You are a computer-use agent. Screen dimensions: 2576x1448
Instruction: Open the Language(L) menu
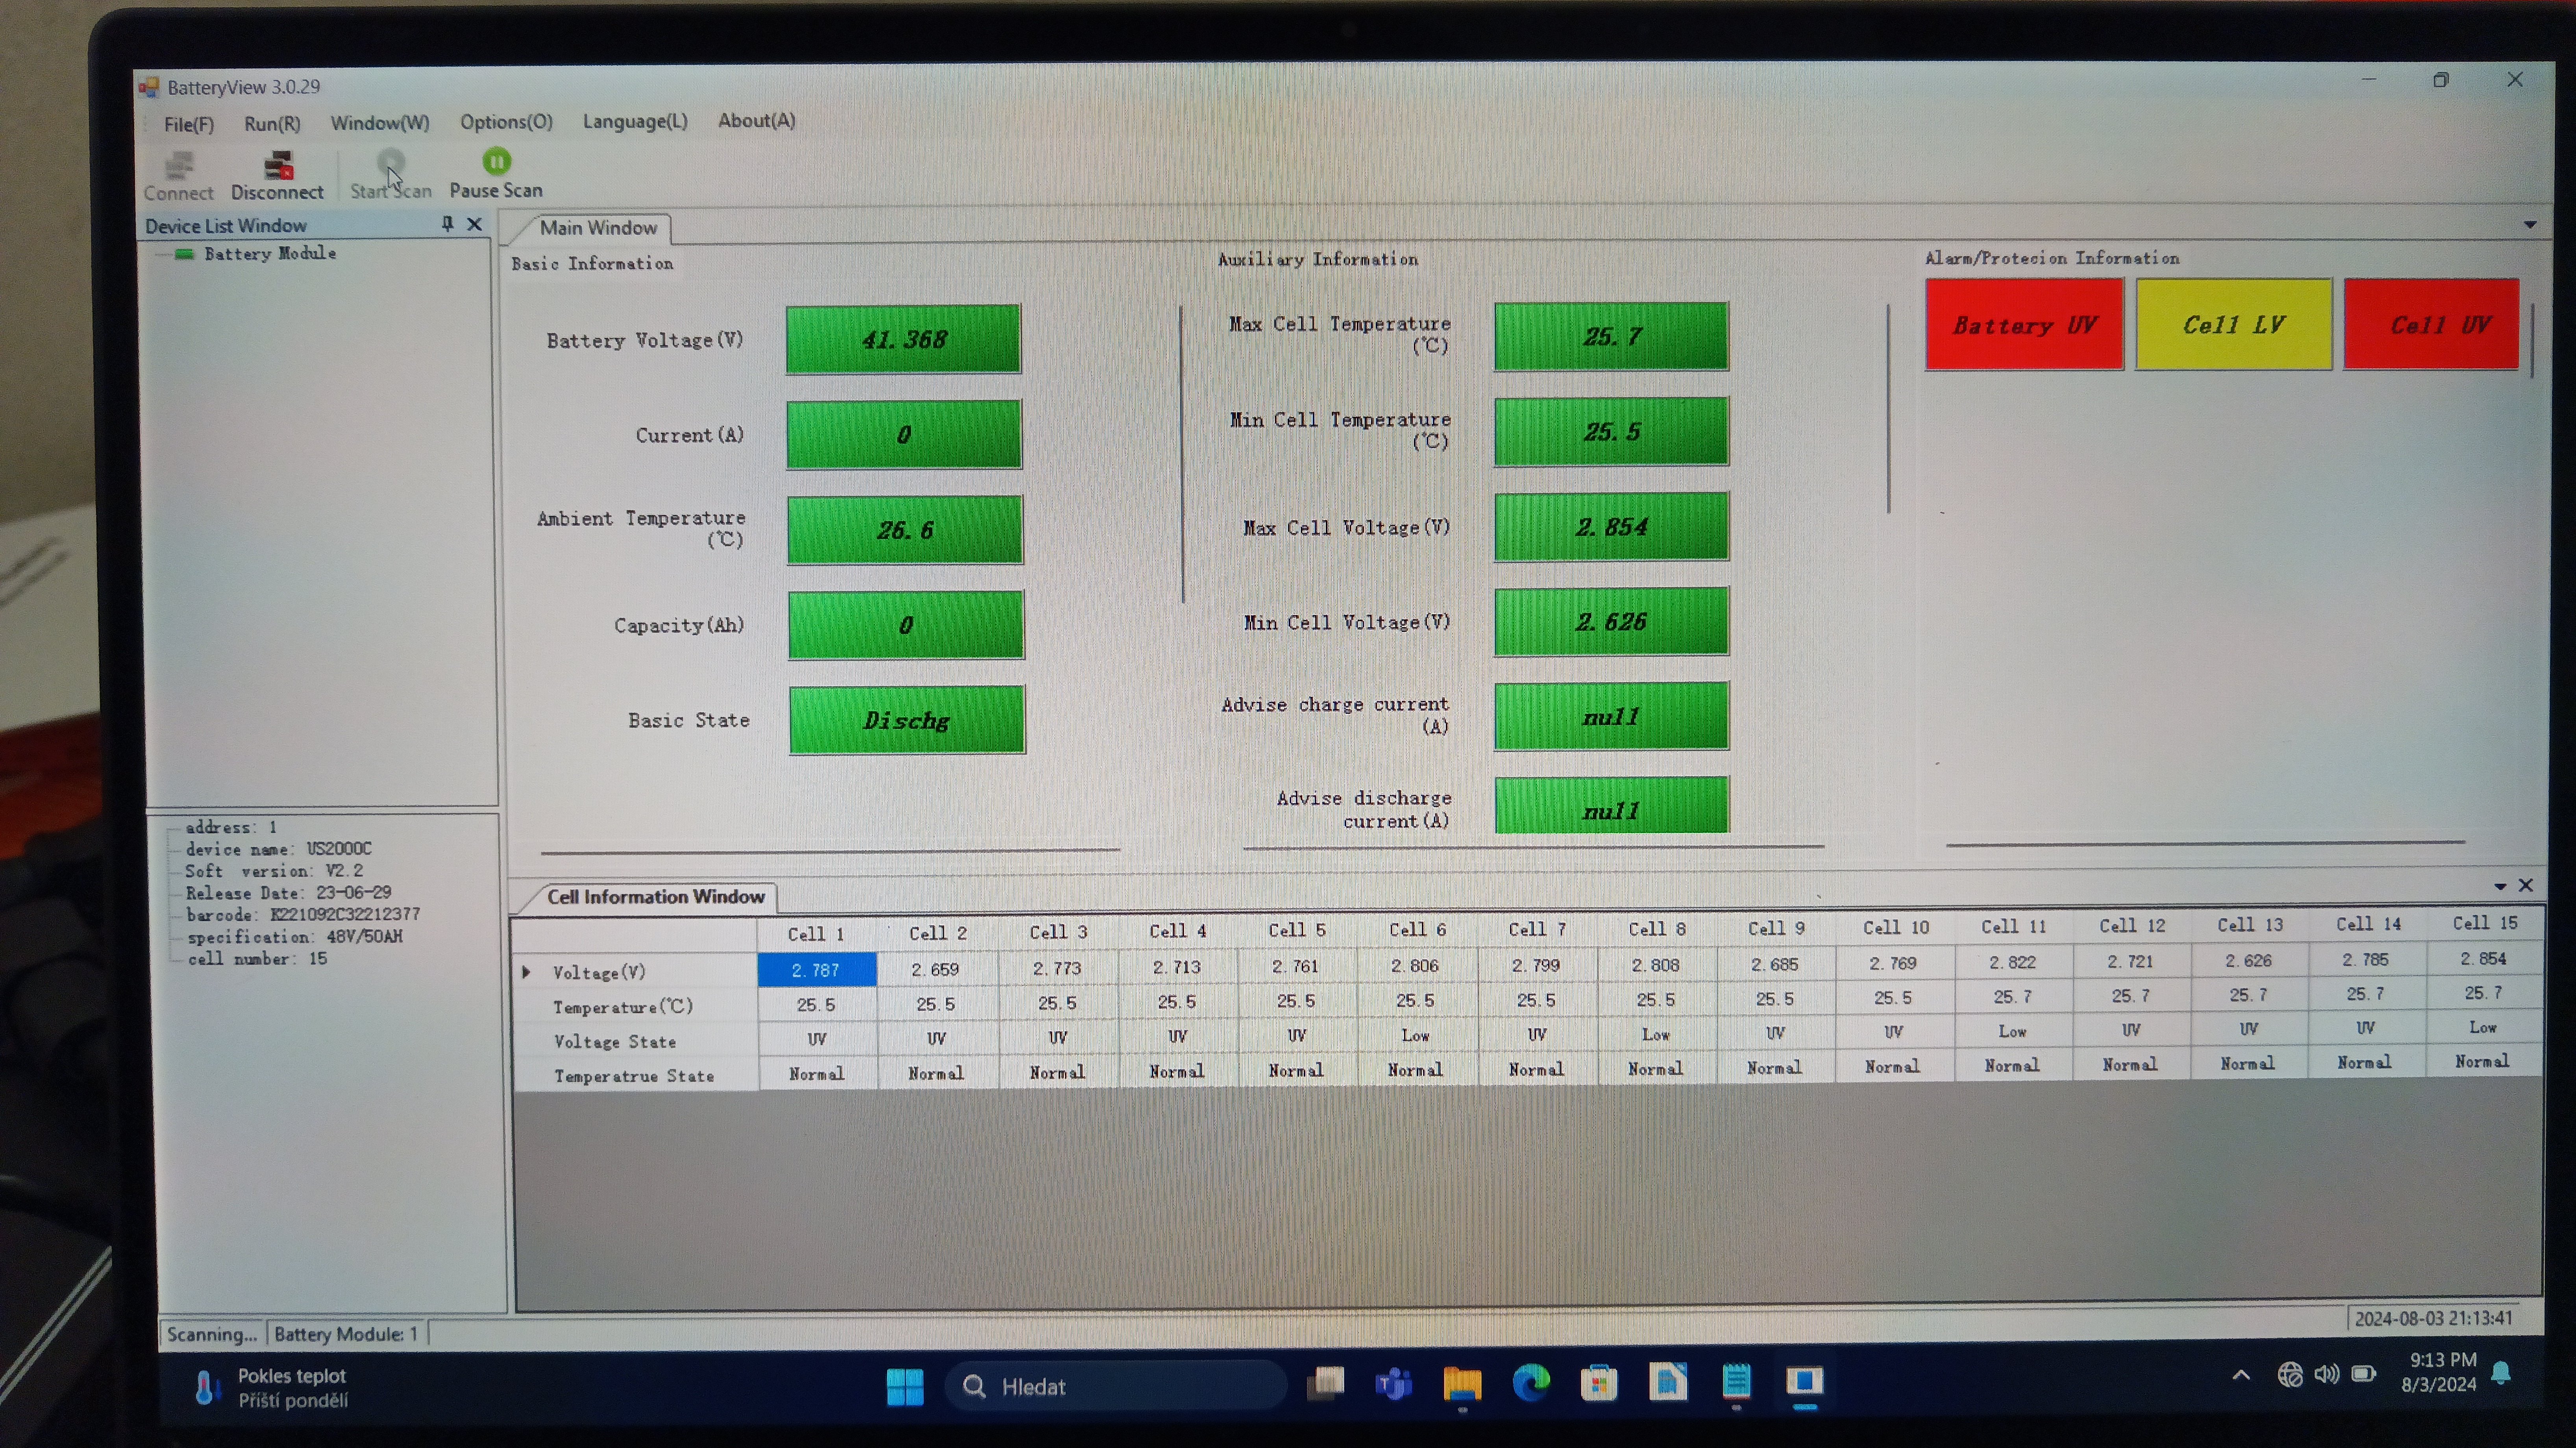click(635, 121)
